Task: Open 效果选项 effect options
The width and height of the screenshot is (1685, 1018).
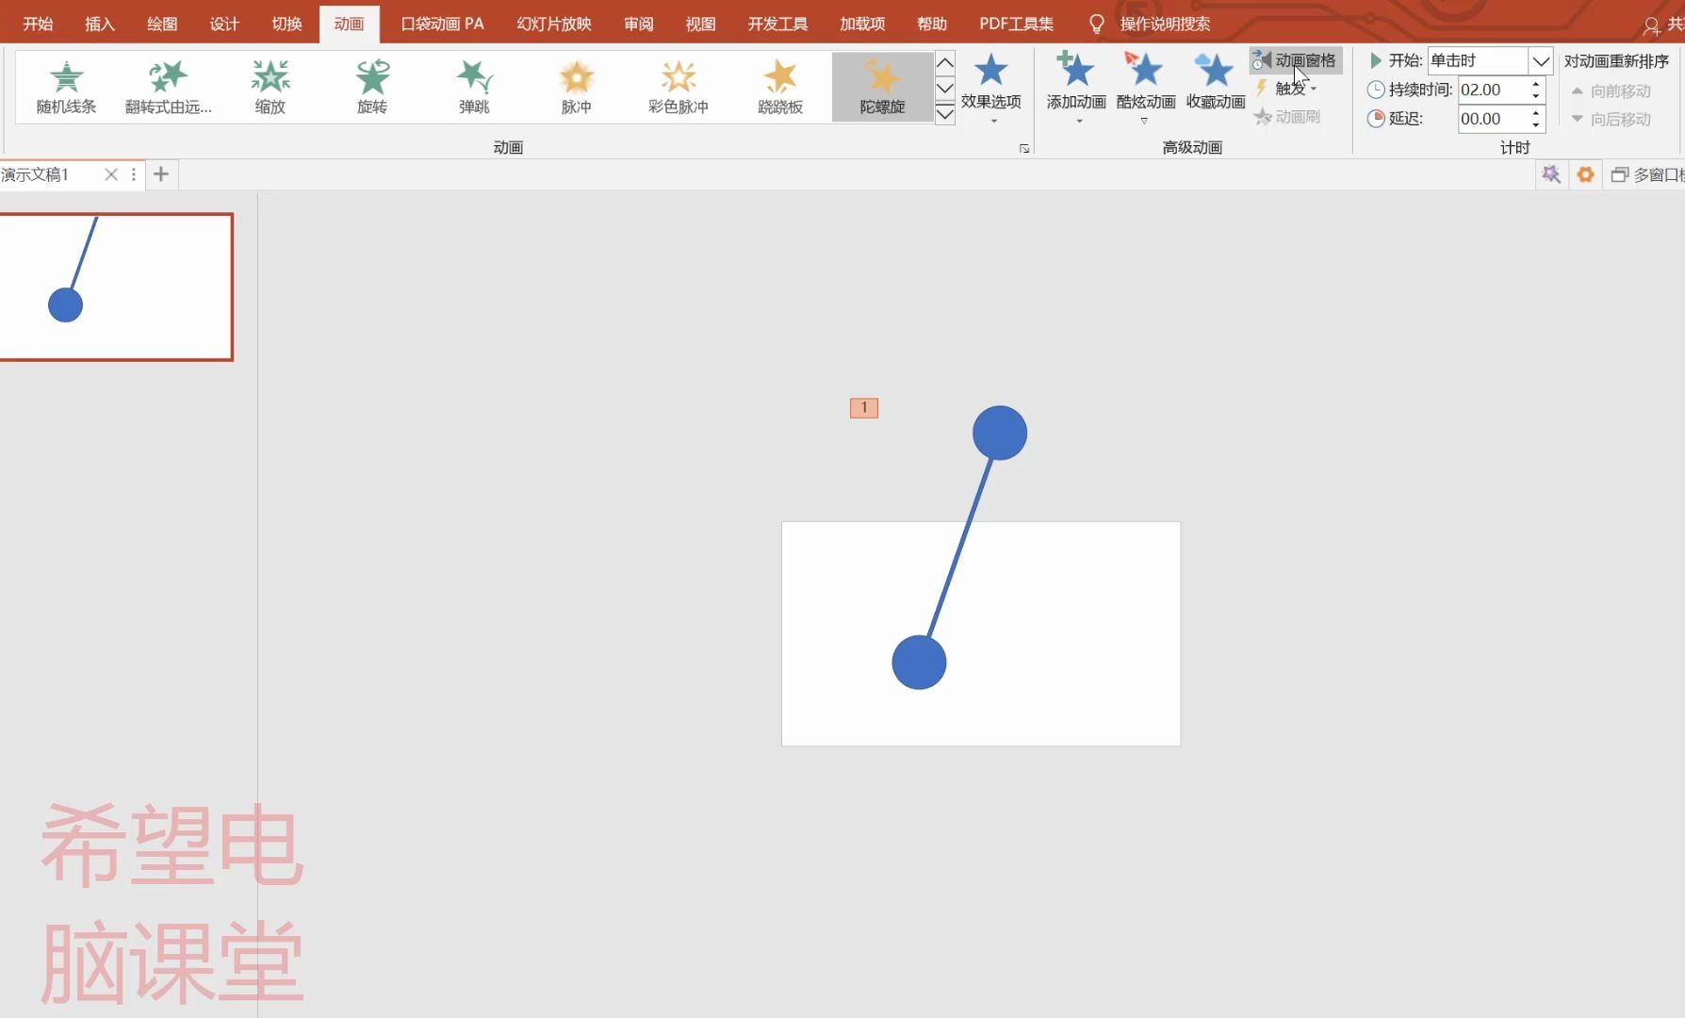Action: (x=991, y=88)
